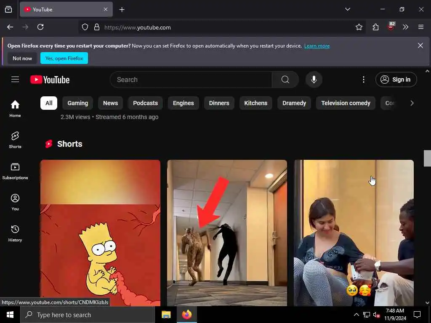Open the YouTube hamburger guide menu

(x=15, y=79)
